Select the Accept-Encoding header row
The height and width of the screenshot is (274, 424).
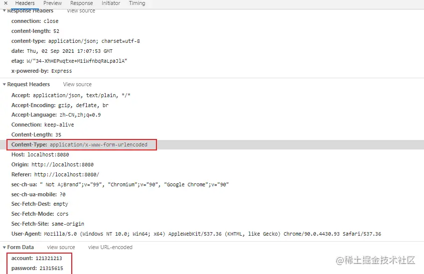[60, 105]
